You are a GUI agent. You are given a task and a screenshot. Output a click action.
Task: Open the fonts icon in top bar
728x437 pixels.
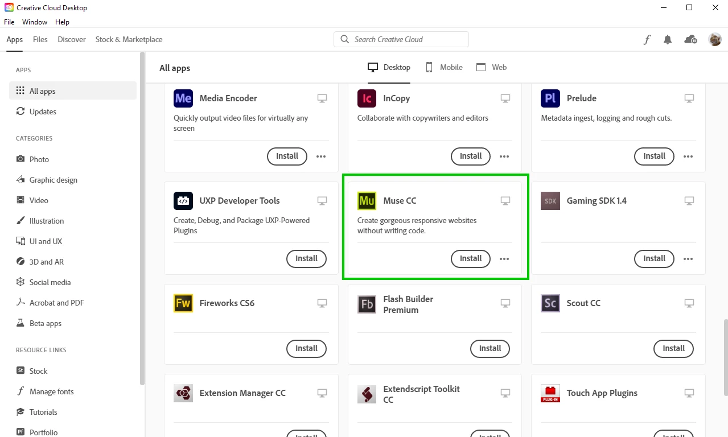(647, 39)
